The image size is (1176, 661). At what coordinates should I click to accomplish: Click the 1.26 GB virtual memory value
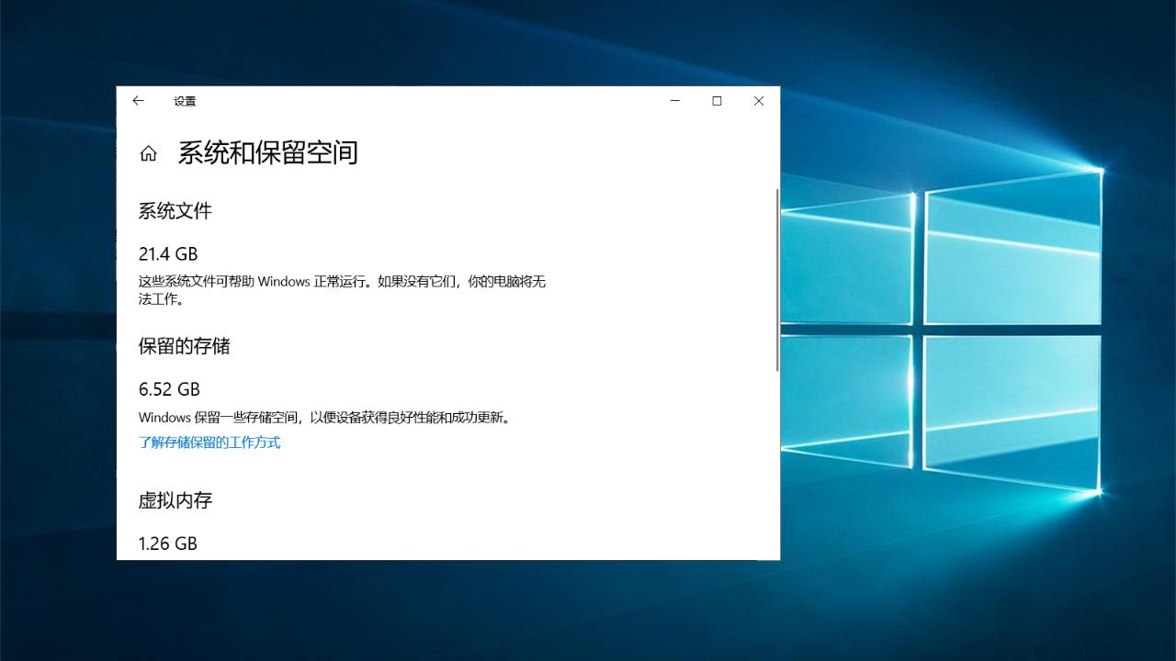pos(167,543)
